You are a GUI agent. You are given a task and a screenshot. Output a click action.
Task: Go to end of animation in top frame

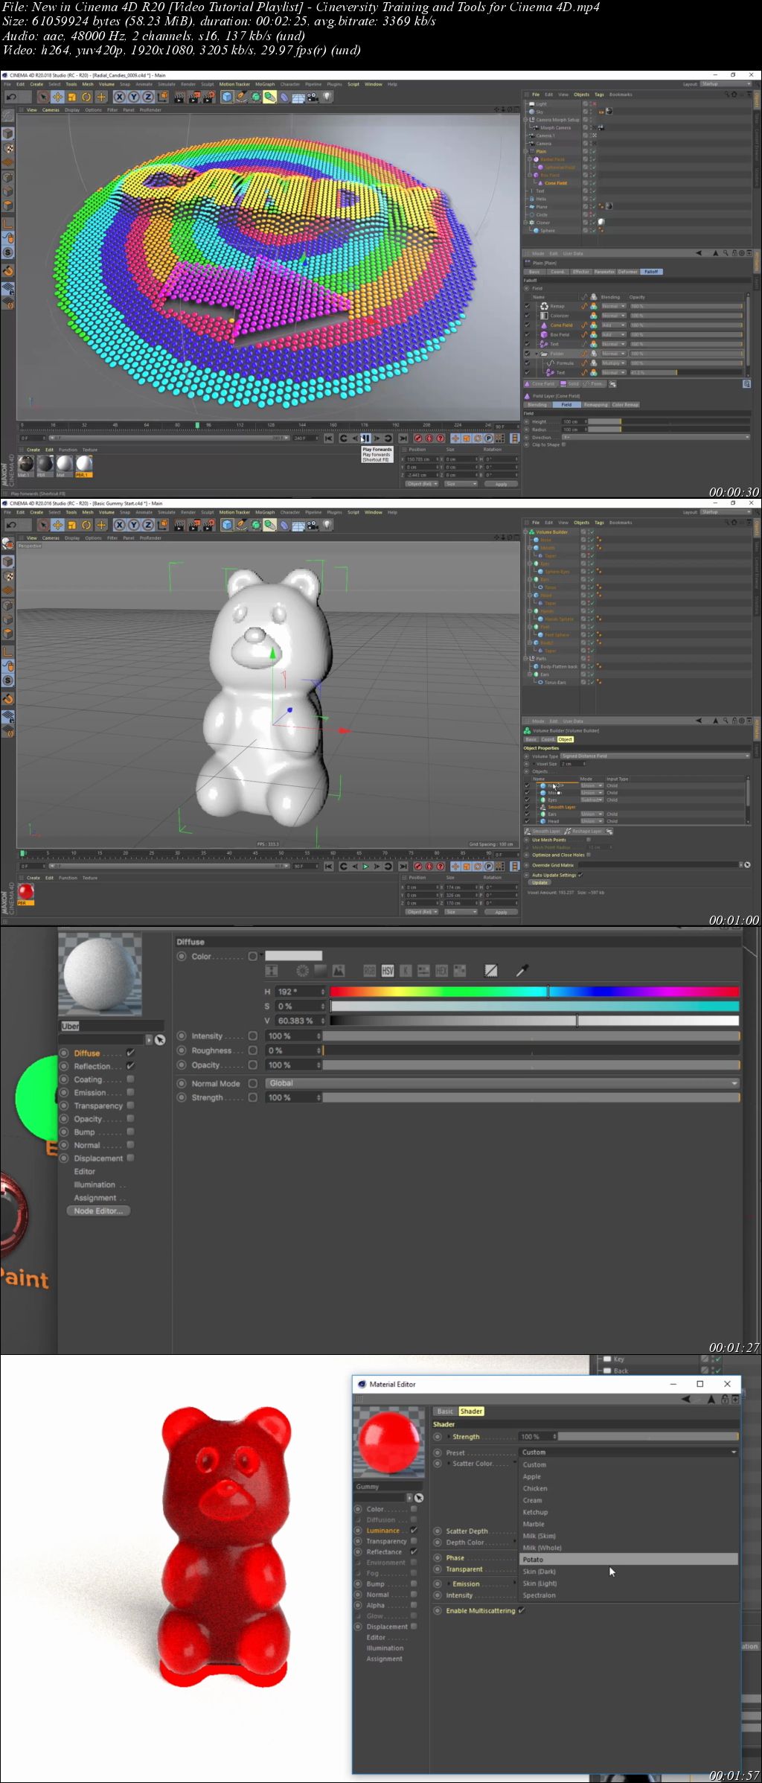(403, 438)
